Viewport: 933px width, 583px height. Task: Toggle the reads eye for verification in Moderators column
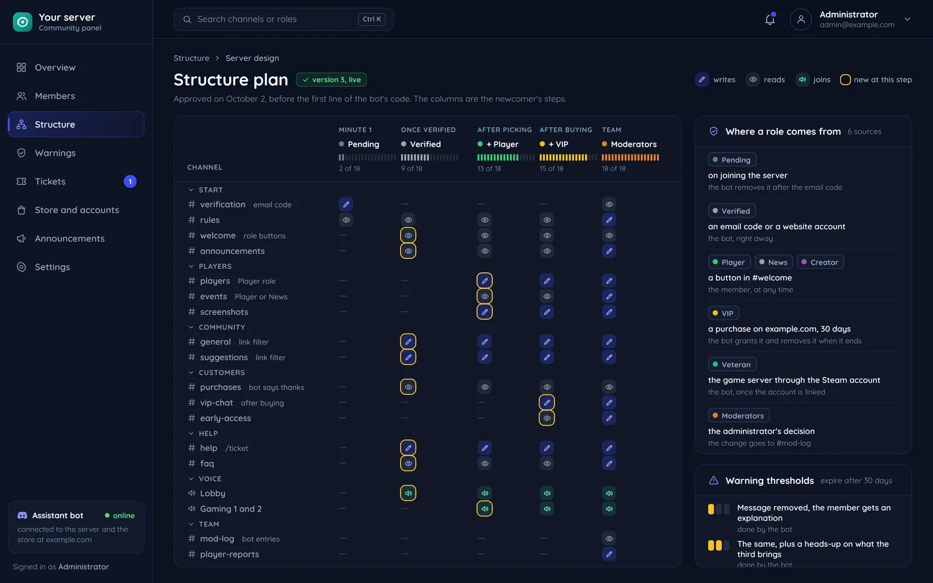[x=609, y=204]
